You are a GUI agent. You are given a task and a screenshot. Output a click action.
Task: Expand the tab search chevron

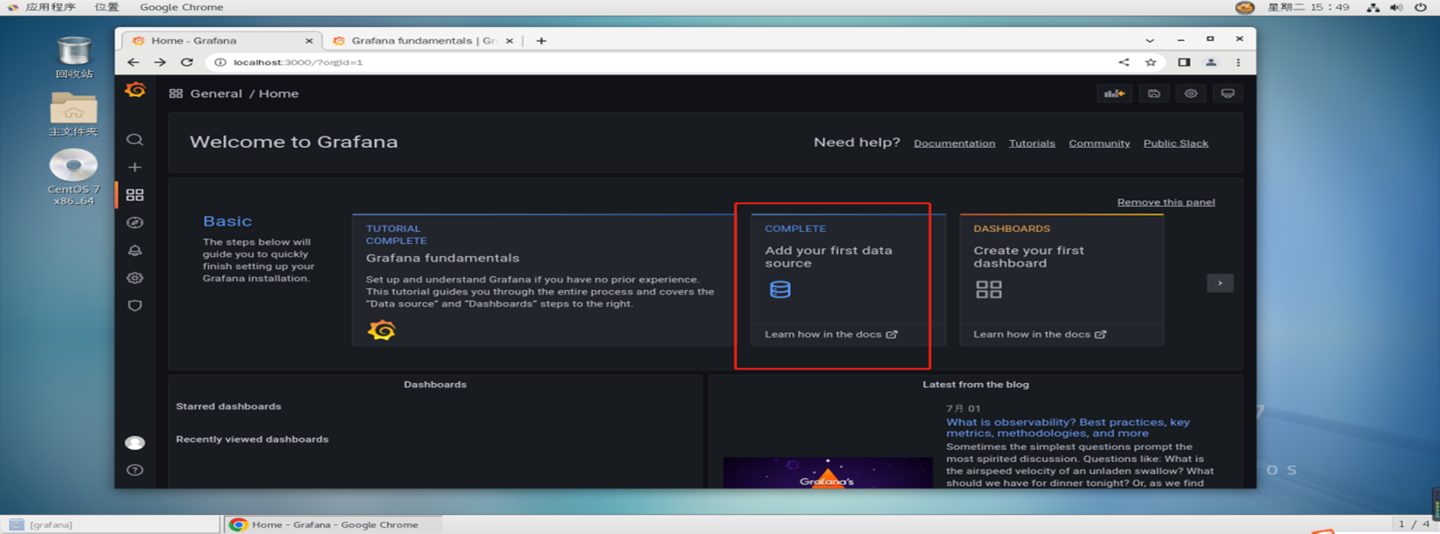pyautogui.click(x=1150, y=40)
